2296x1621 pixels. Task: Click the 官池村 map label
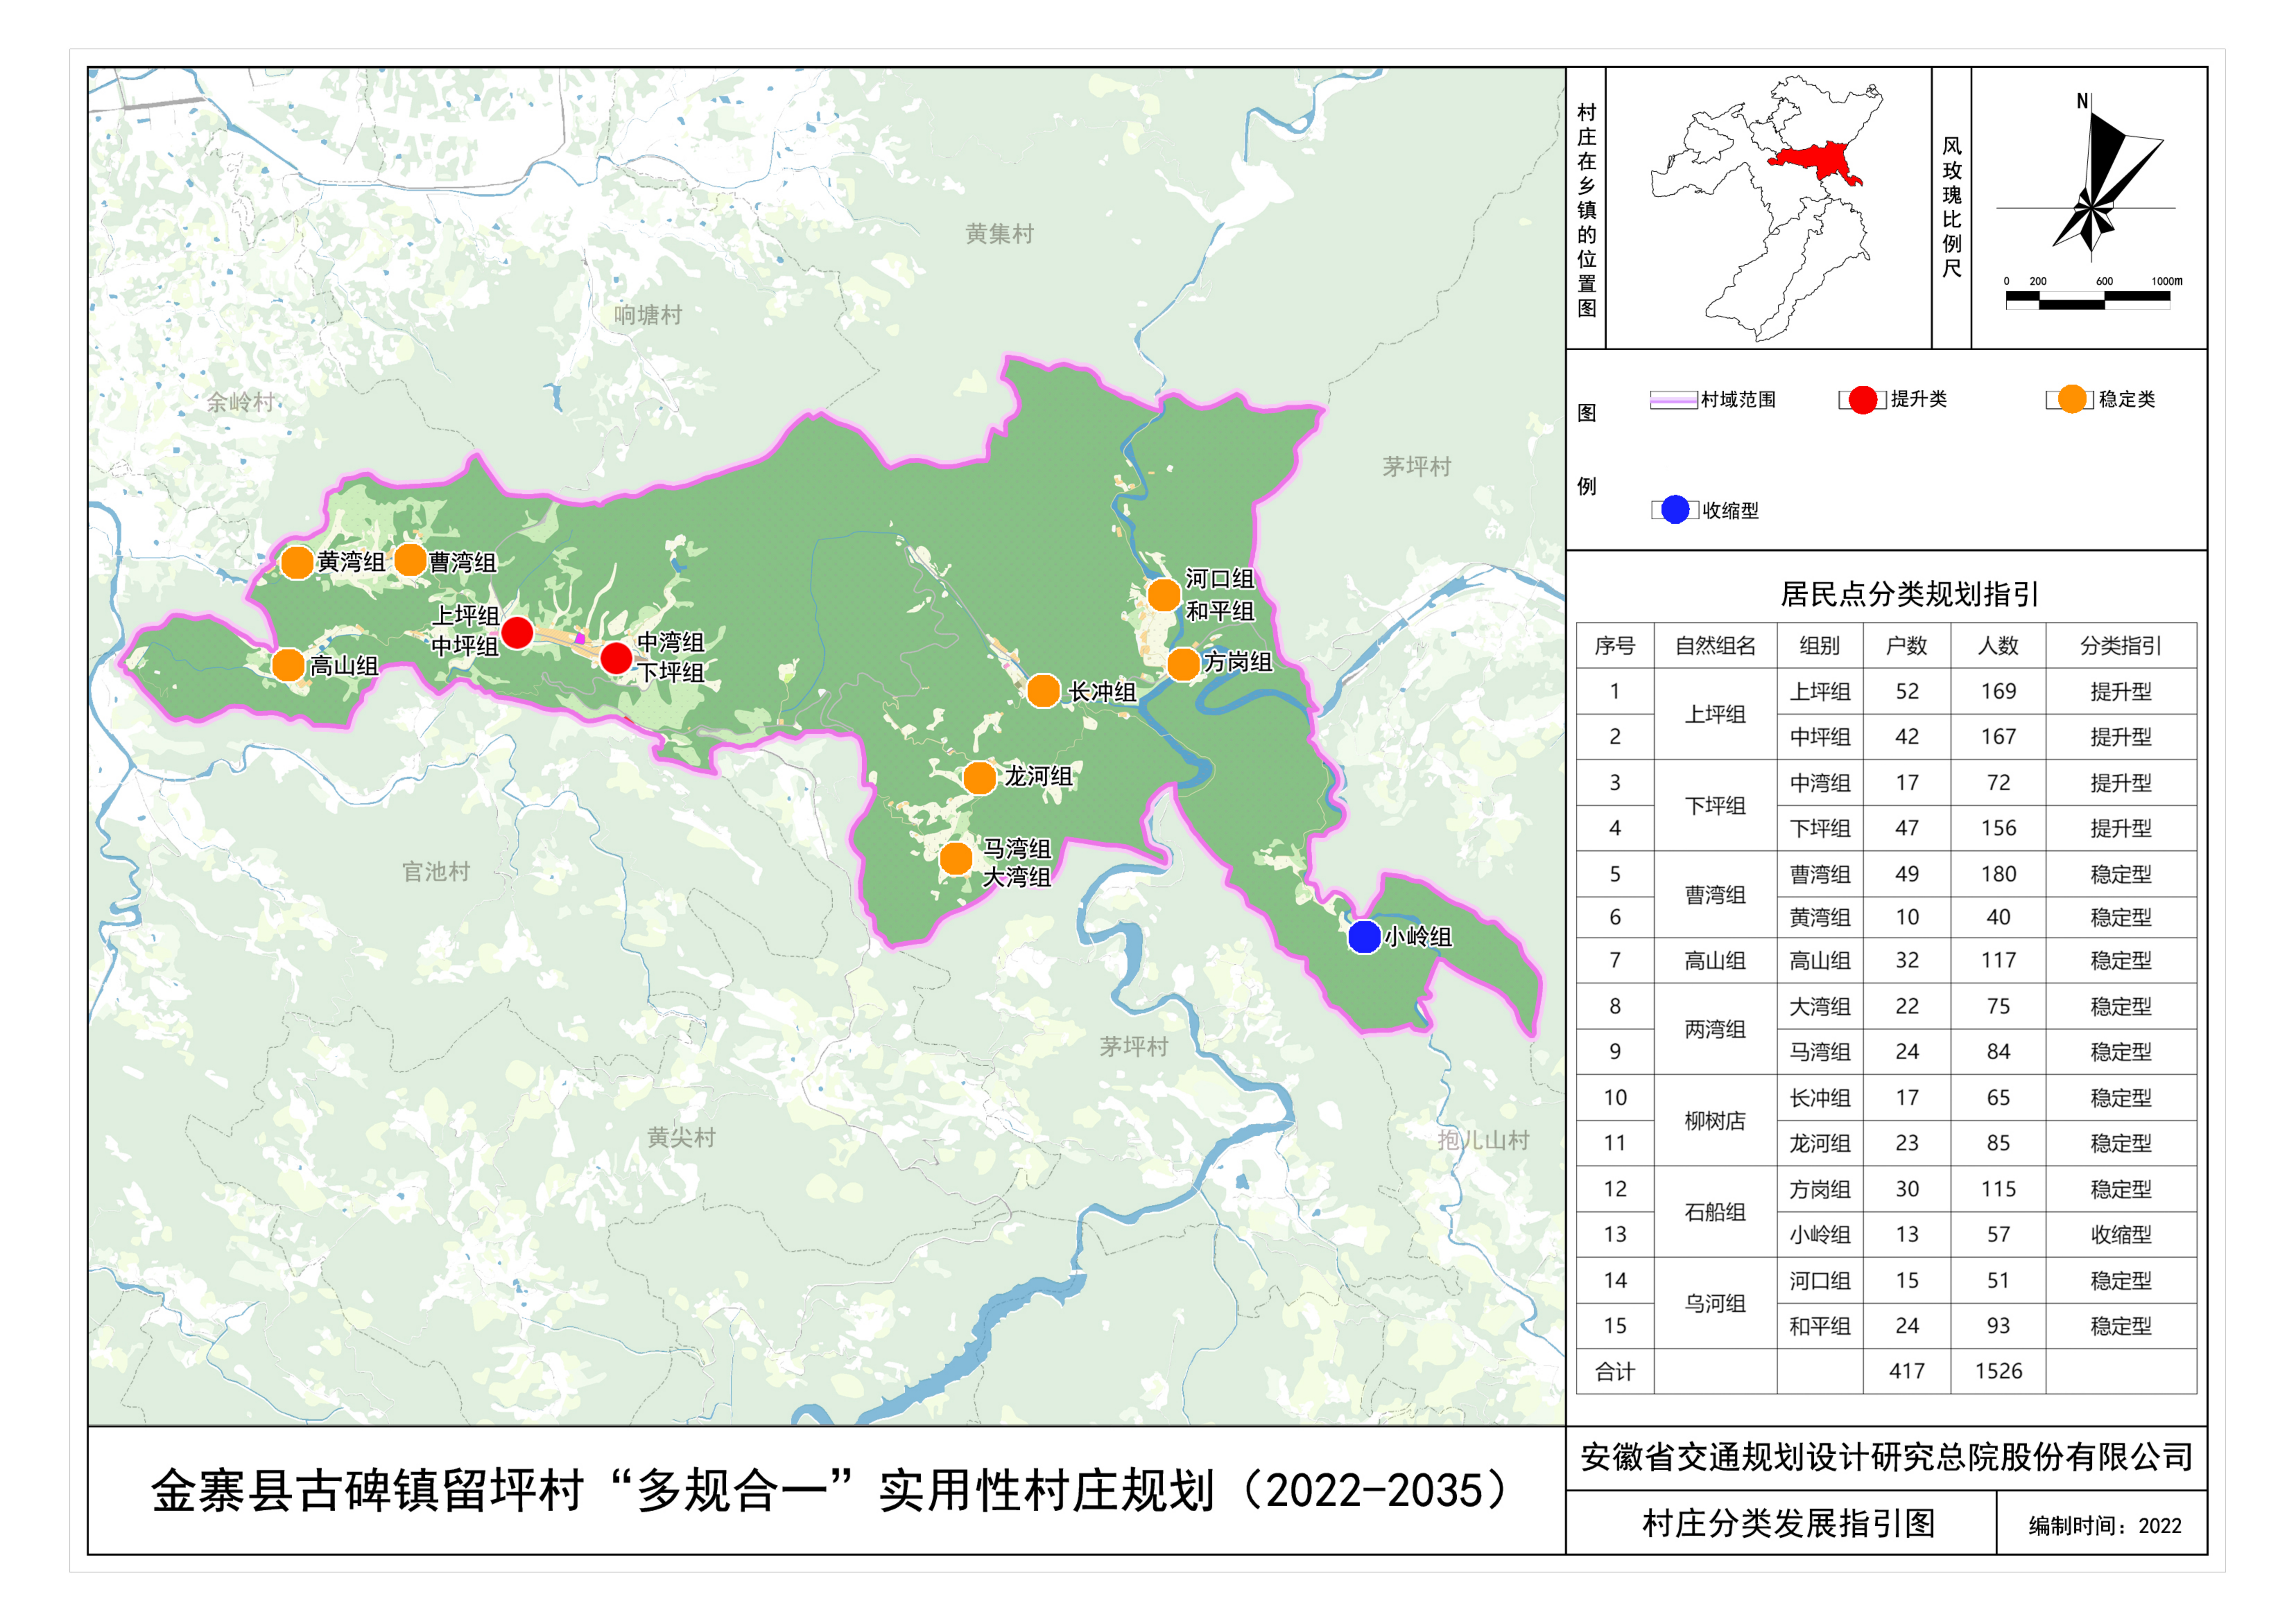coord(436,871)
